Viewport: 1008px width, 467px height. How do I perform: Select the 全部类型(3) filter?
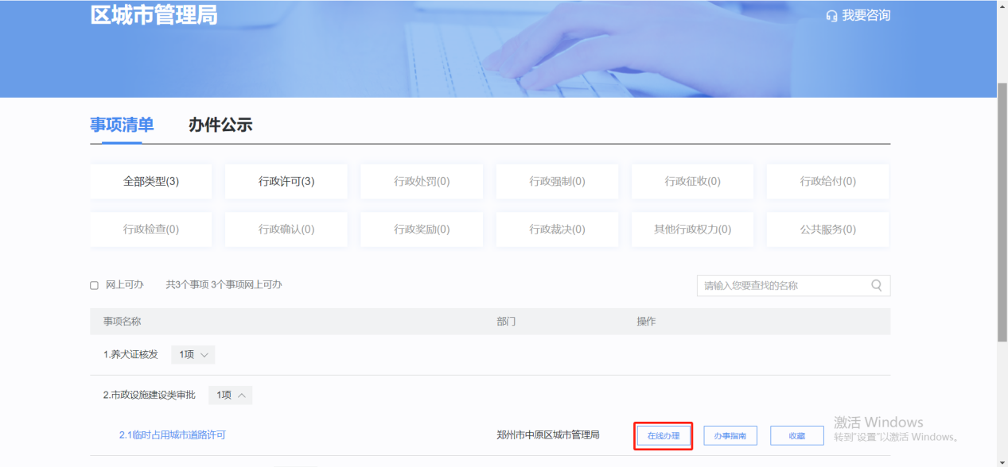point(150,181)
